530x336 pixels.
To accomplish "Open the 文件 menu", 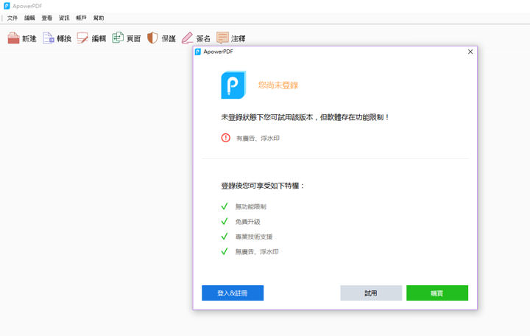I will tap(13, 18).
